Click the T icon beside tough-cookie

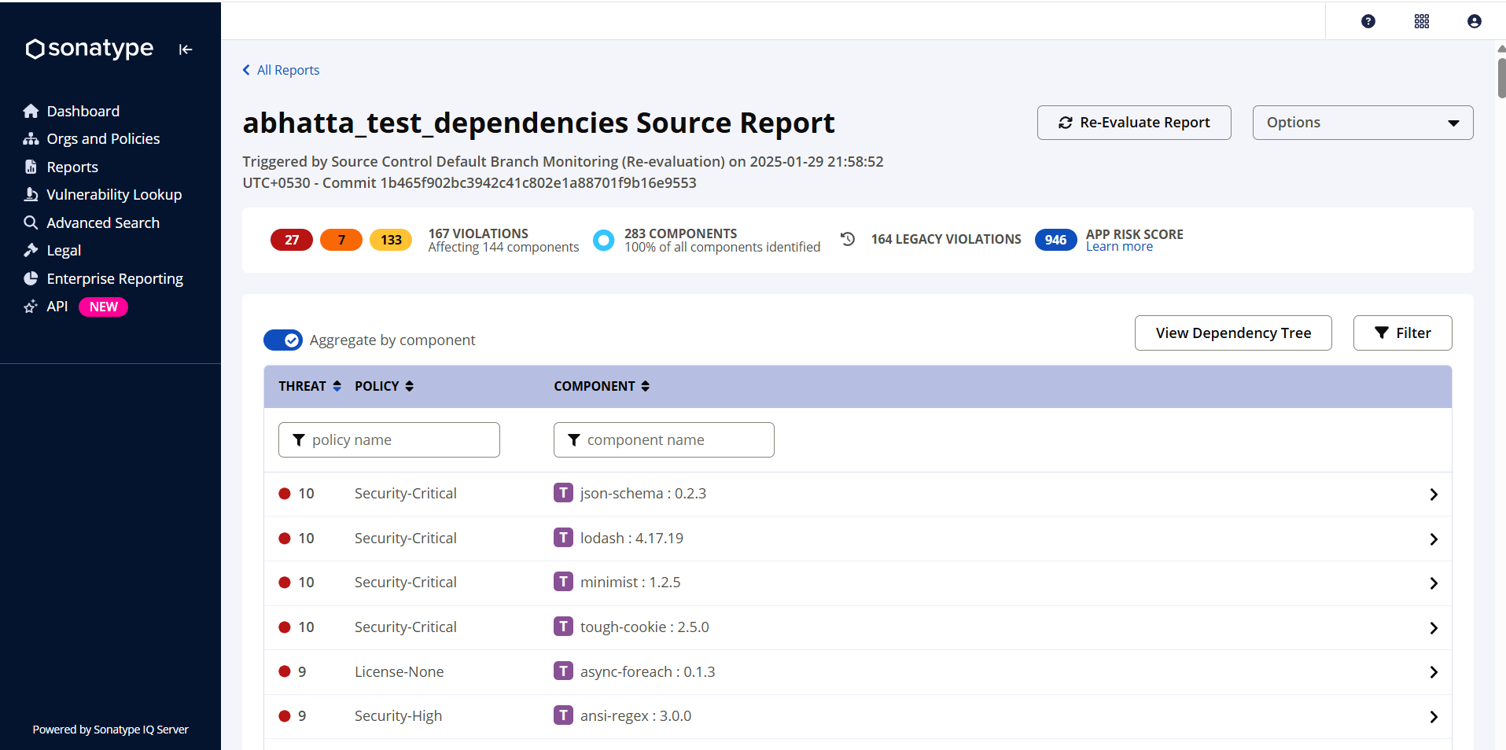(563, 627)
